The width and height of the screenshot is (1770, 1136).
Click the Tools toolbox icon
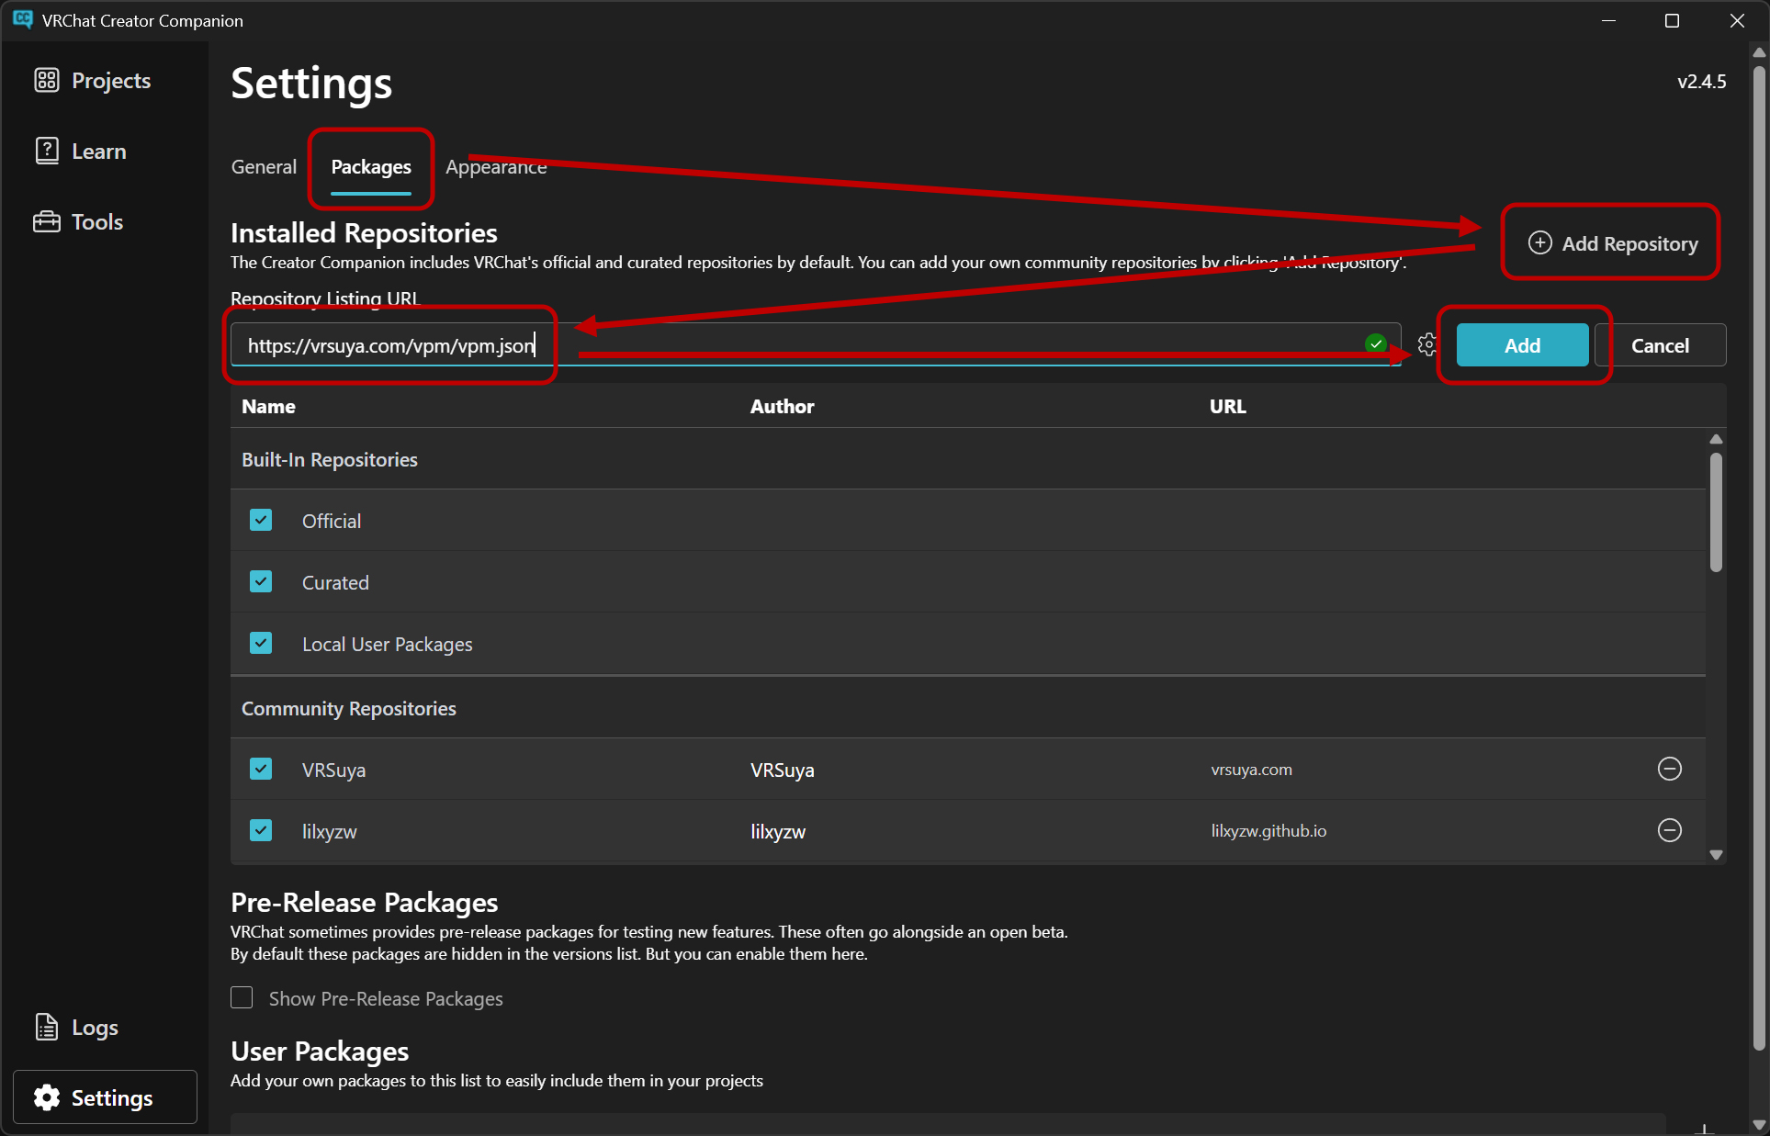47,222
